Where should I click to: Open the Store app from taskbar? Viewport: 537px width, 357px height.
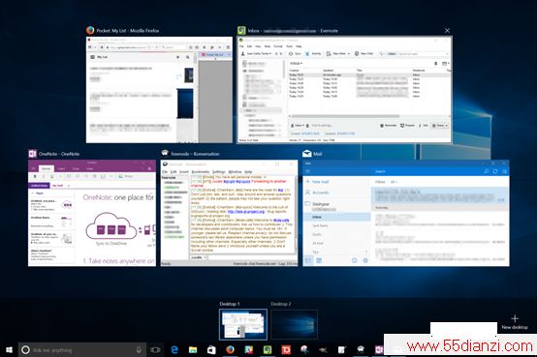point(211,349)
